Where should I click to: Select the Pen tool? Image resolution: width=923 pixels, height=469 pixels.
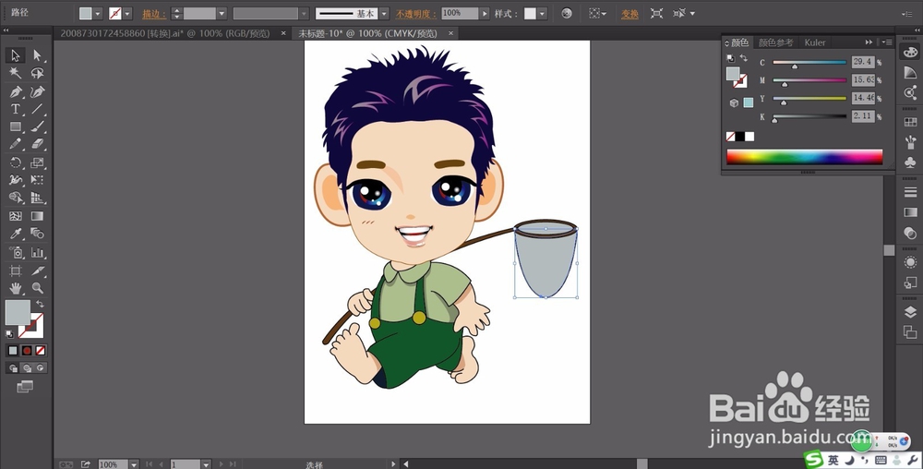[16, 91]
